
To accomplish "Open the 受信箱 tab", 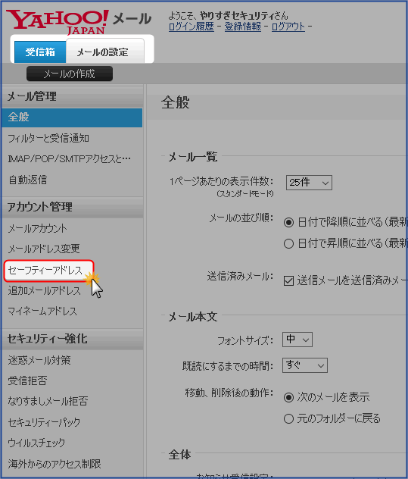I will (40, 52).
